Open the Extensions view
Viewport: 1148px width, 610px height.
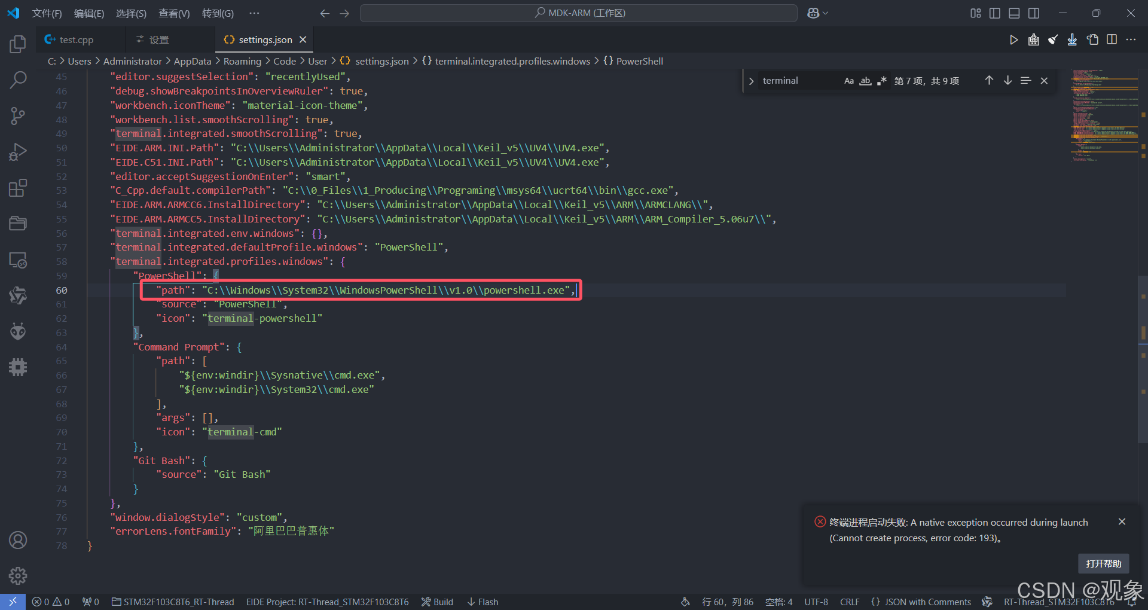pyautogui.click(x=18, y=188)
